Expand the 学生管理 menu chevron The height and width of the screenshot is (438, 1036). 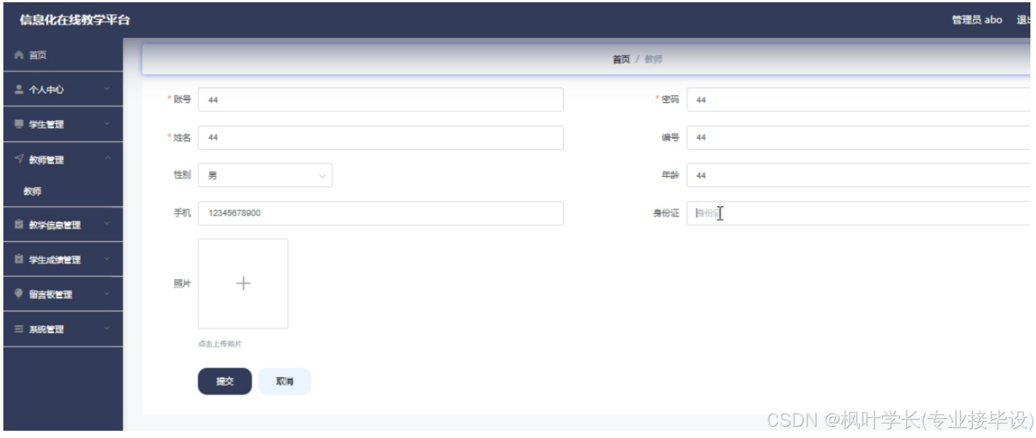click(107, 124)
